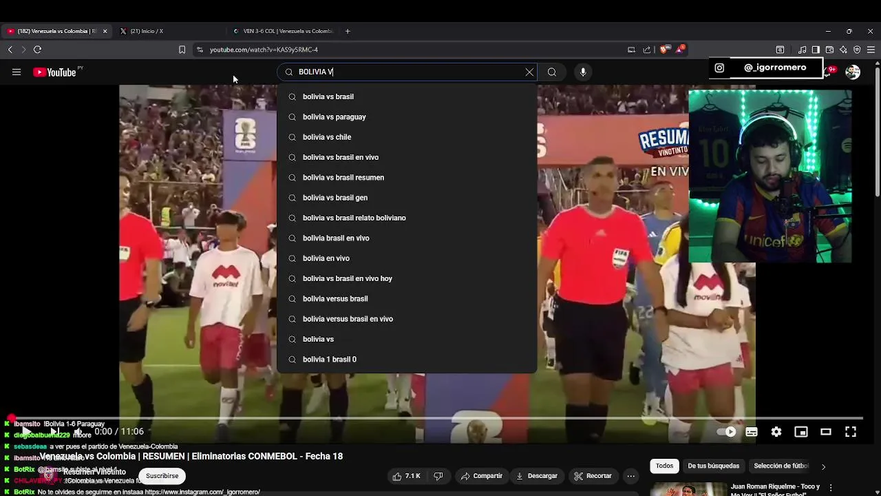Subscribe with the Suscribirse button
The height and width of the screenshot is (496, 881).
tap(162, 476)
